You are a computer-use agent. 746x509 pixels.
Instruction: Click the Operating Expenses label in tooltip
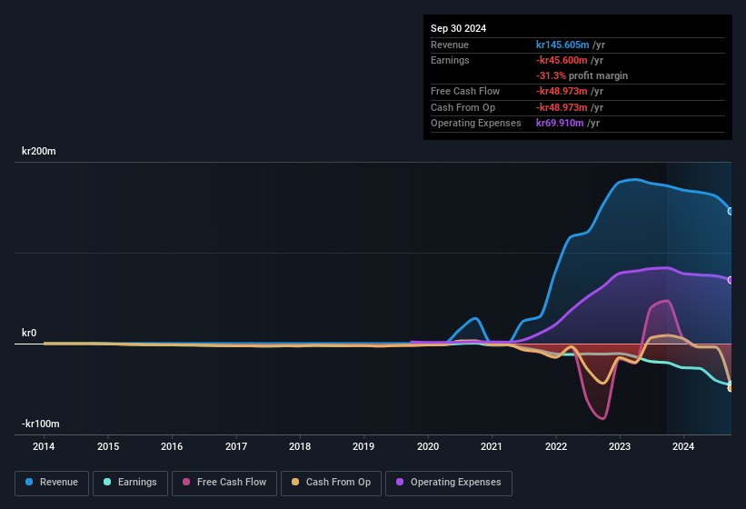(x=476, y=124)
